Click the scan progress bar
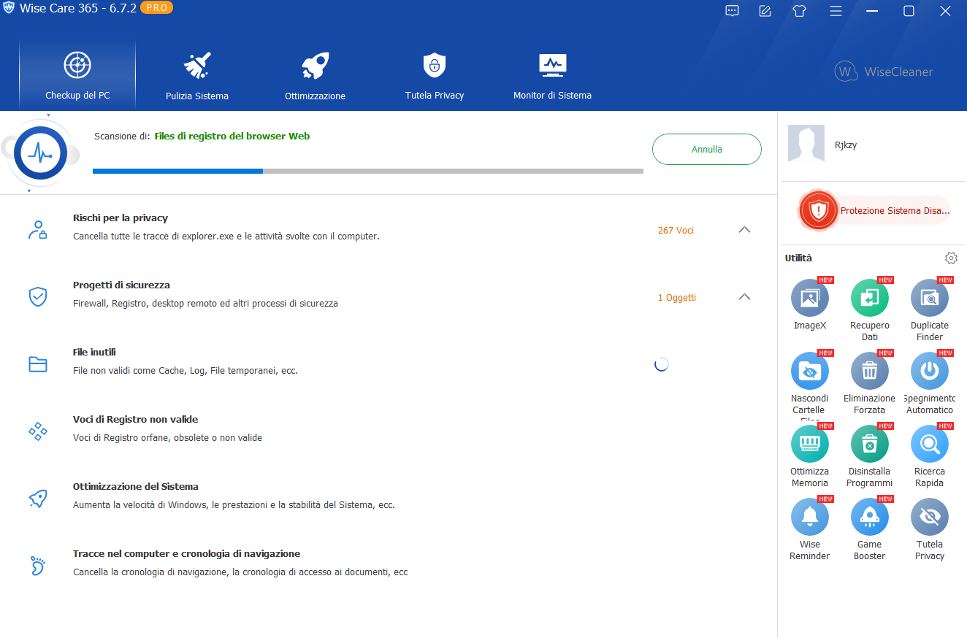Screen dimensions: 967x638 click(368, 171)
